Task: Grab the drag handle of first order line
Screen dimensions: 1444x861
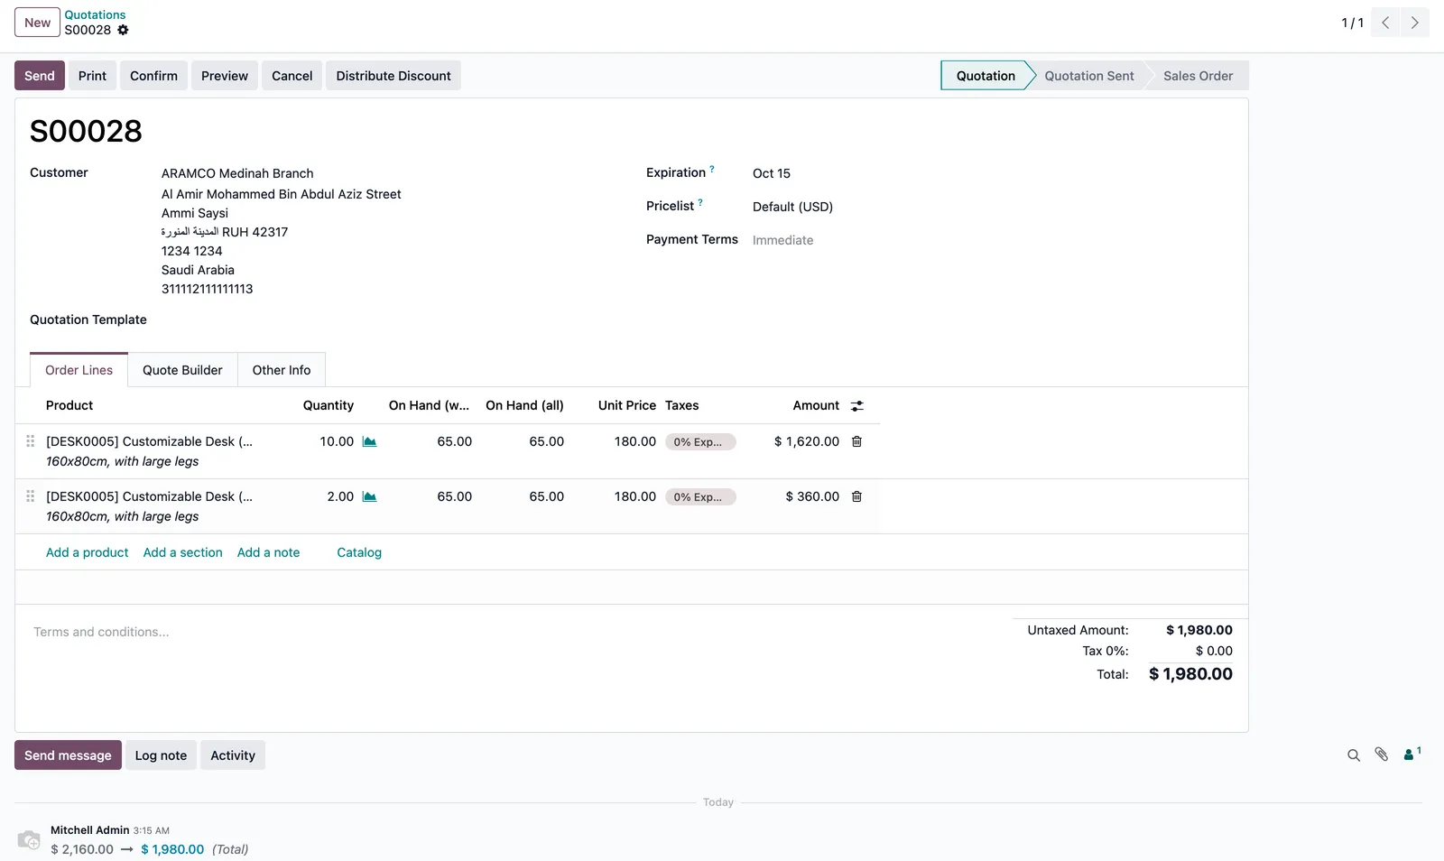Action: [30, 441]
